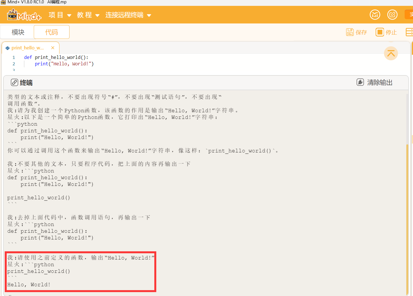Click the round pencil-edit icon in the header
The width and height of the screenshot is (413, 296).
pyautogui.click(x=392, y=15)
